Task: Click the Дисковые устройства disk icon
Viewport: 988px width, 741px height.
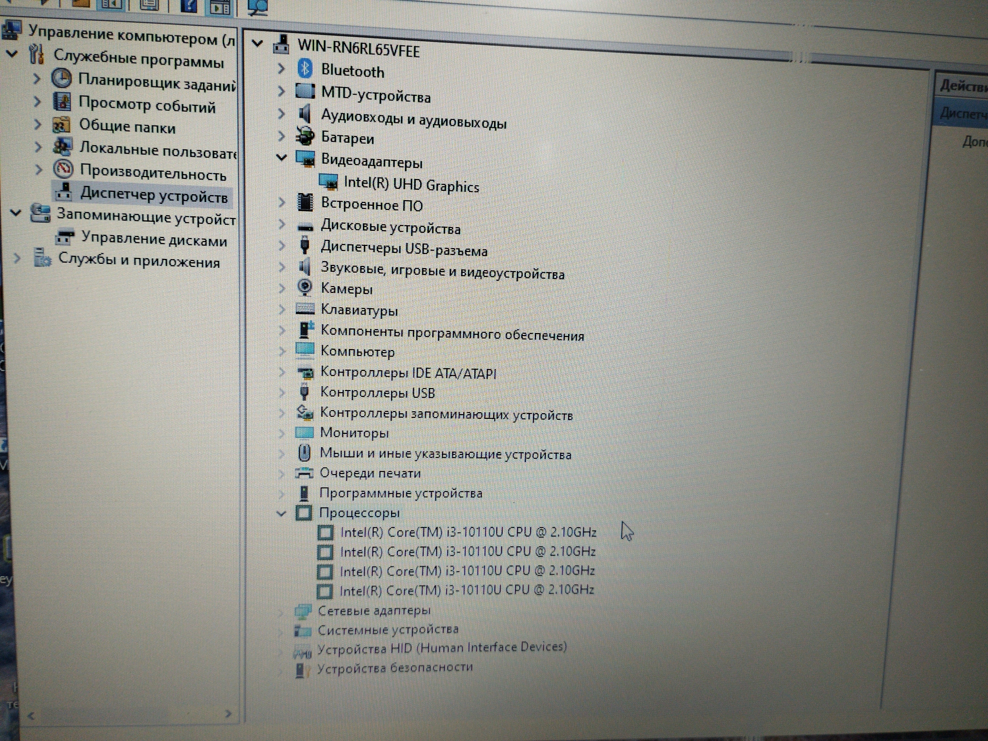Action: pyautogui.click(x=305, y=226)
